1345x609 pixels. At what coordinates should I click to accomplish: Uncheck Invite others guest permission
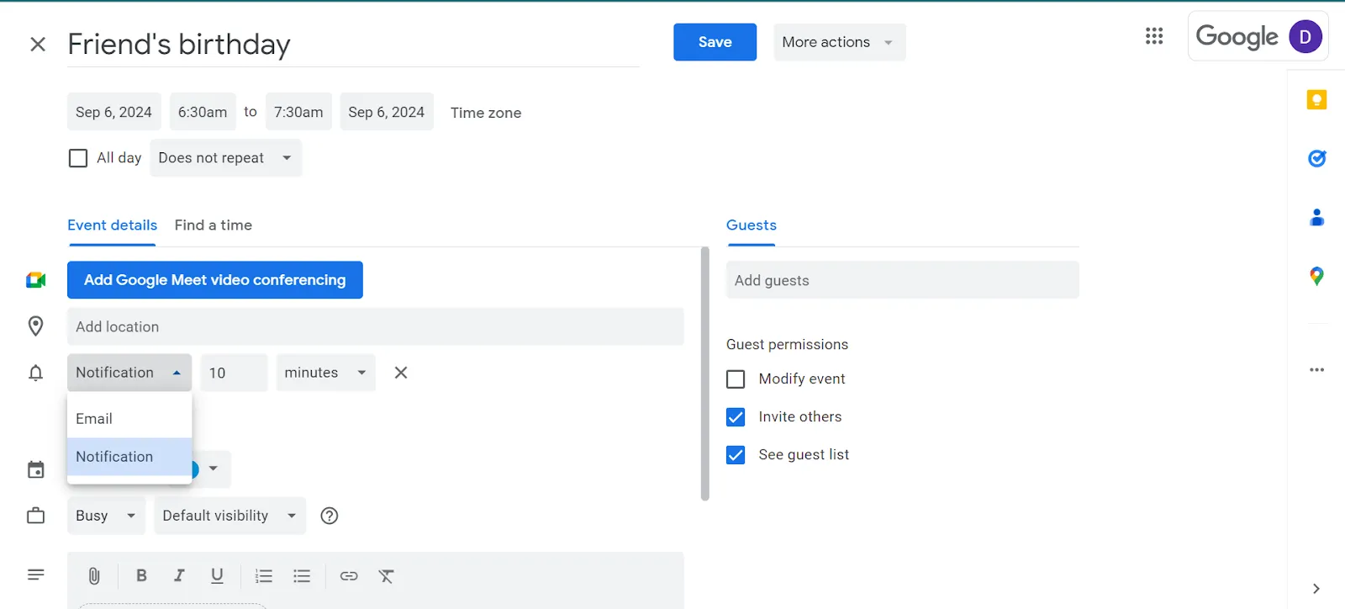pyautogui.click(x=736, y=417)
